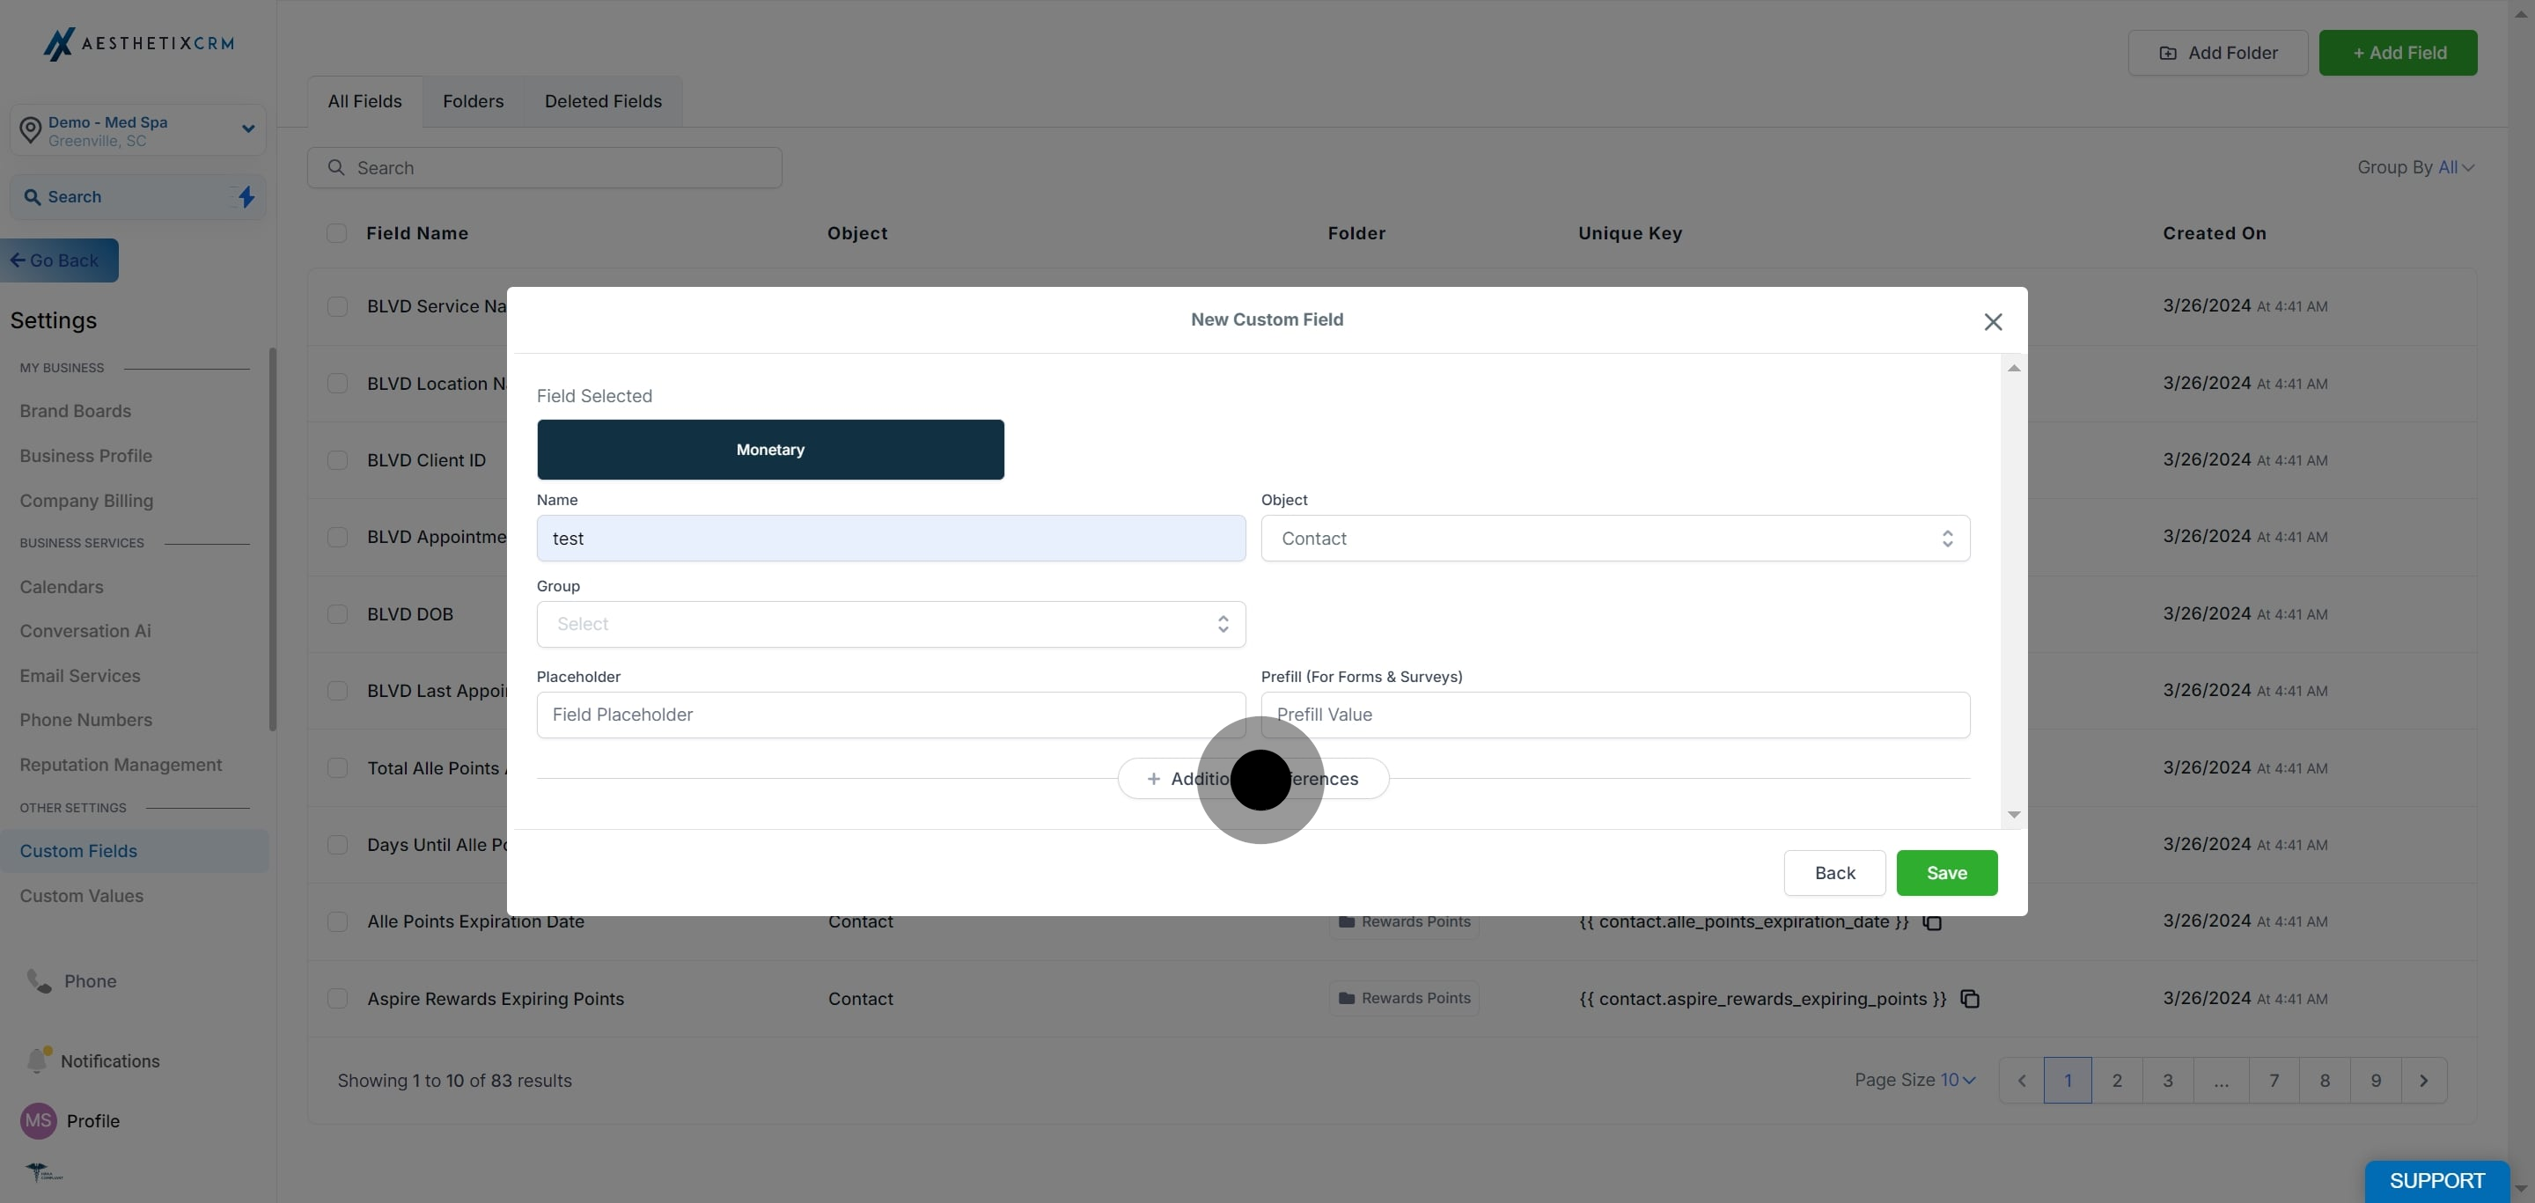The width and height of the screenshot is (2535, 1203).
Task: Click the small logo at sidebar bottom
Action: pyautogui.click(x=43, y=1171)
